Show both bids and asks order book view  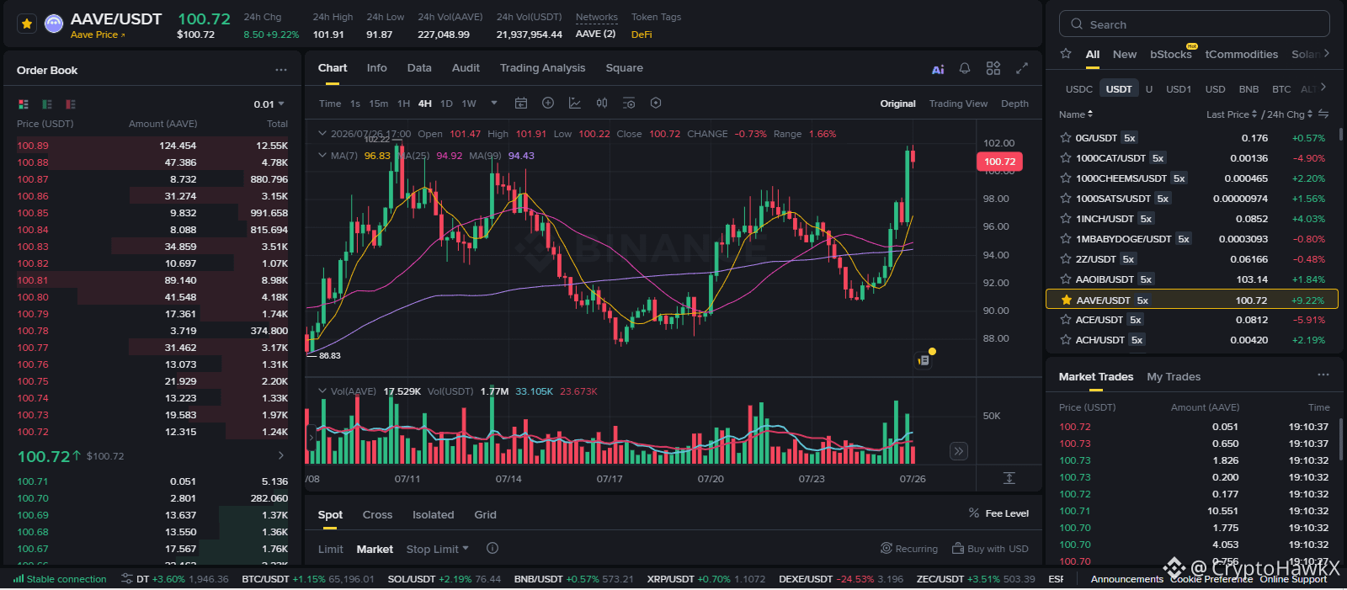(x=24, y=104)
